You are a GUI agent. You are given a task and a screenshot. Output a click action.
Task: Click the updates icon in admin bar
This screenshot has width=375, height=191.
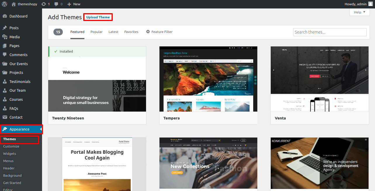pyautogui.click(x=44, y=4)
